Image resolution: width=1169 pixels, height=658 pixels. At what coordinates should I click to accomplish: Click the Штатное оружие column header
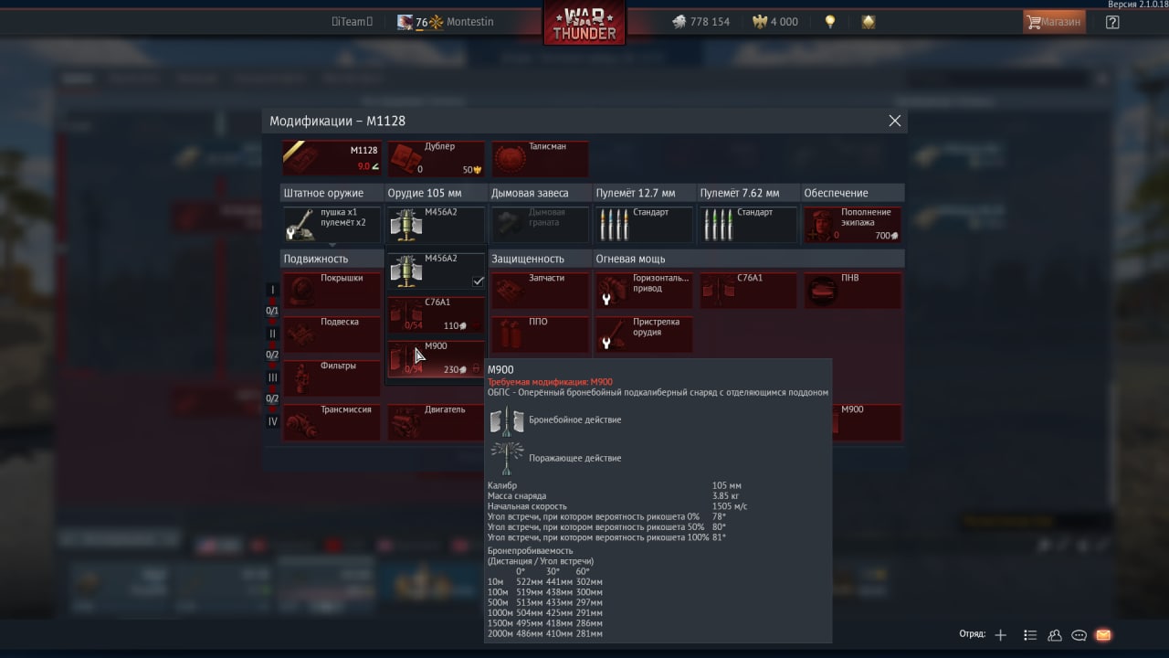click(323, 193)
